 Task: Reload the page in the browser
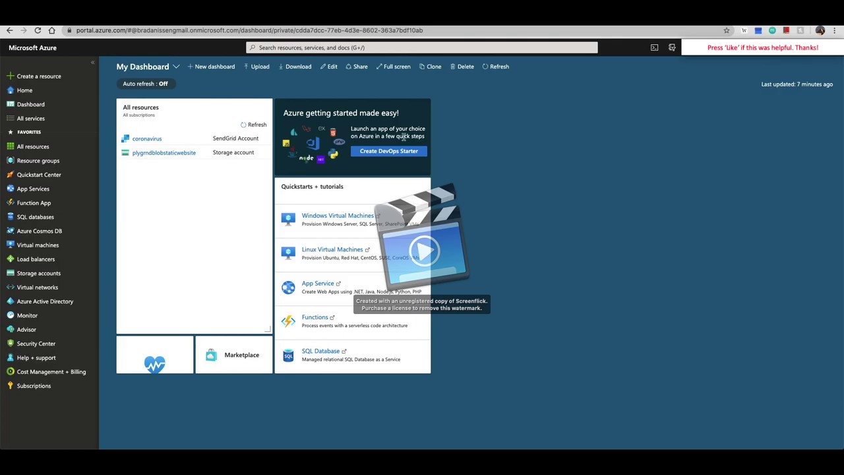[38, 30]
